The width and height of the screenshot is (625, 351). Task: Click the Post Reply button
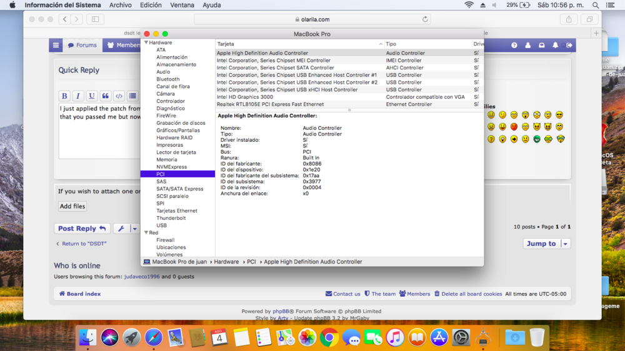[82, 229]
